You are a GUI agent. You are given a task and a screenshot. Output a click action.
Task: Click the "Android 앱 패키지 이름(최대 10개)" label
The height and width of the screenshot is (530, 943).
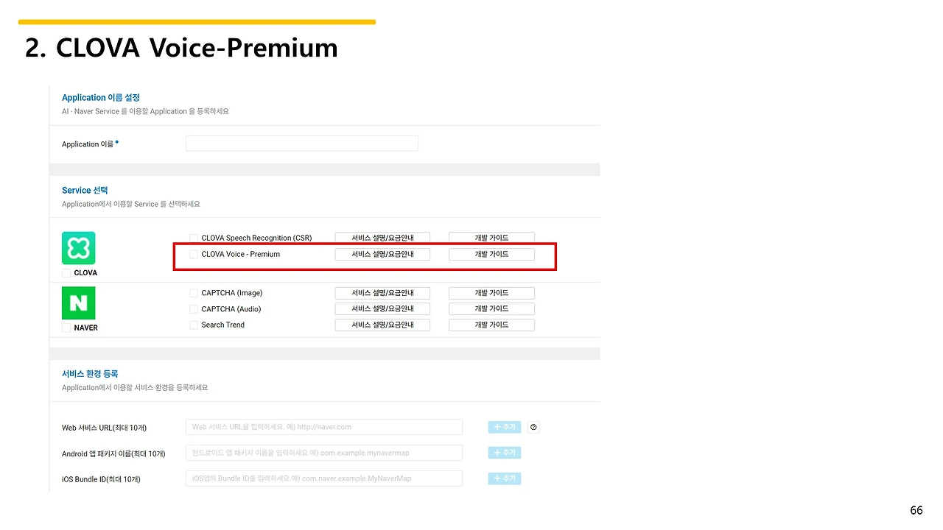pyautogui.click(x=113, y=453)
